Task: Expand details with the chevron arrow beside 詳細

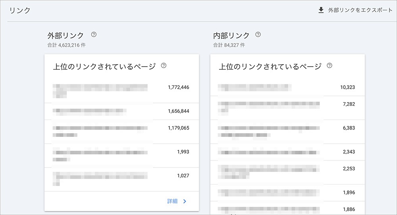Action: coord(185,201)
